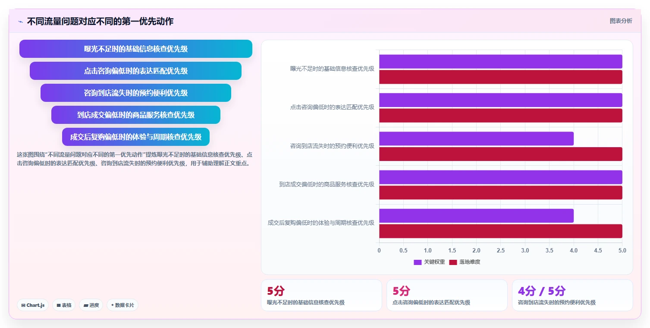Click purple bar for 点击咨询偏低时的表达匹配优先级

coord(501,100)
